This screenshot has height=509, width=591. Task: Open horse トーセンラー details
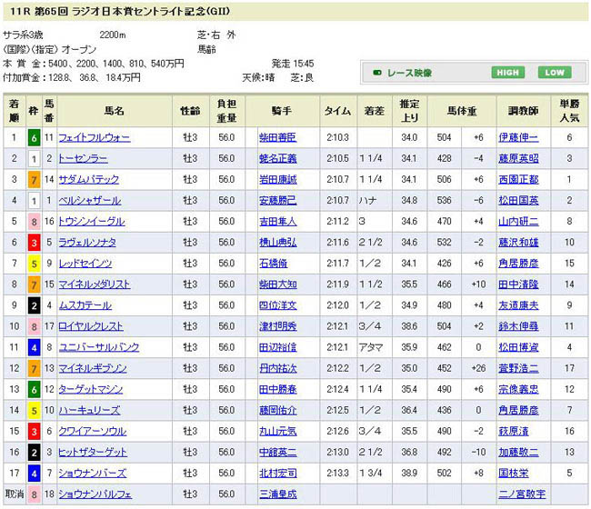83,159
